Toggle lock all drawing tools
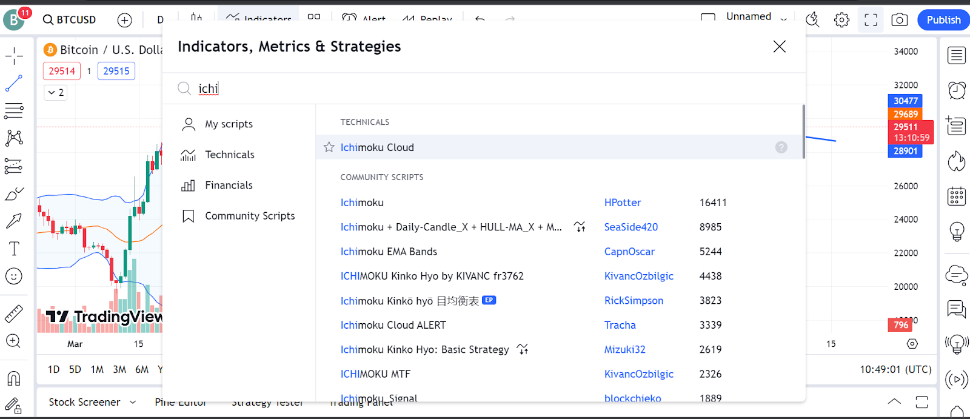970x419 pixels. click(14, 405)
